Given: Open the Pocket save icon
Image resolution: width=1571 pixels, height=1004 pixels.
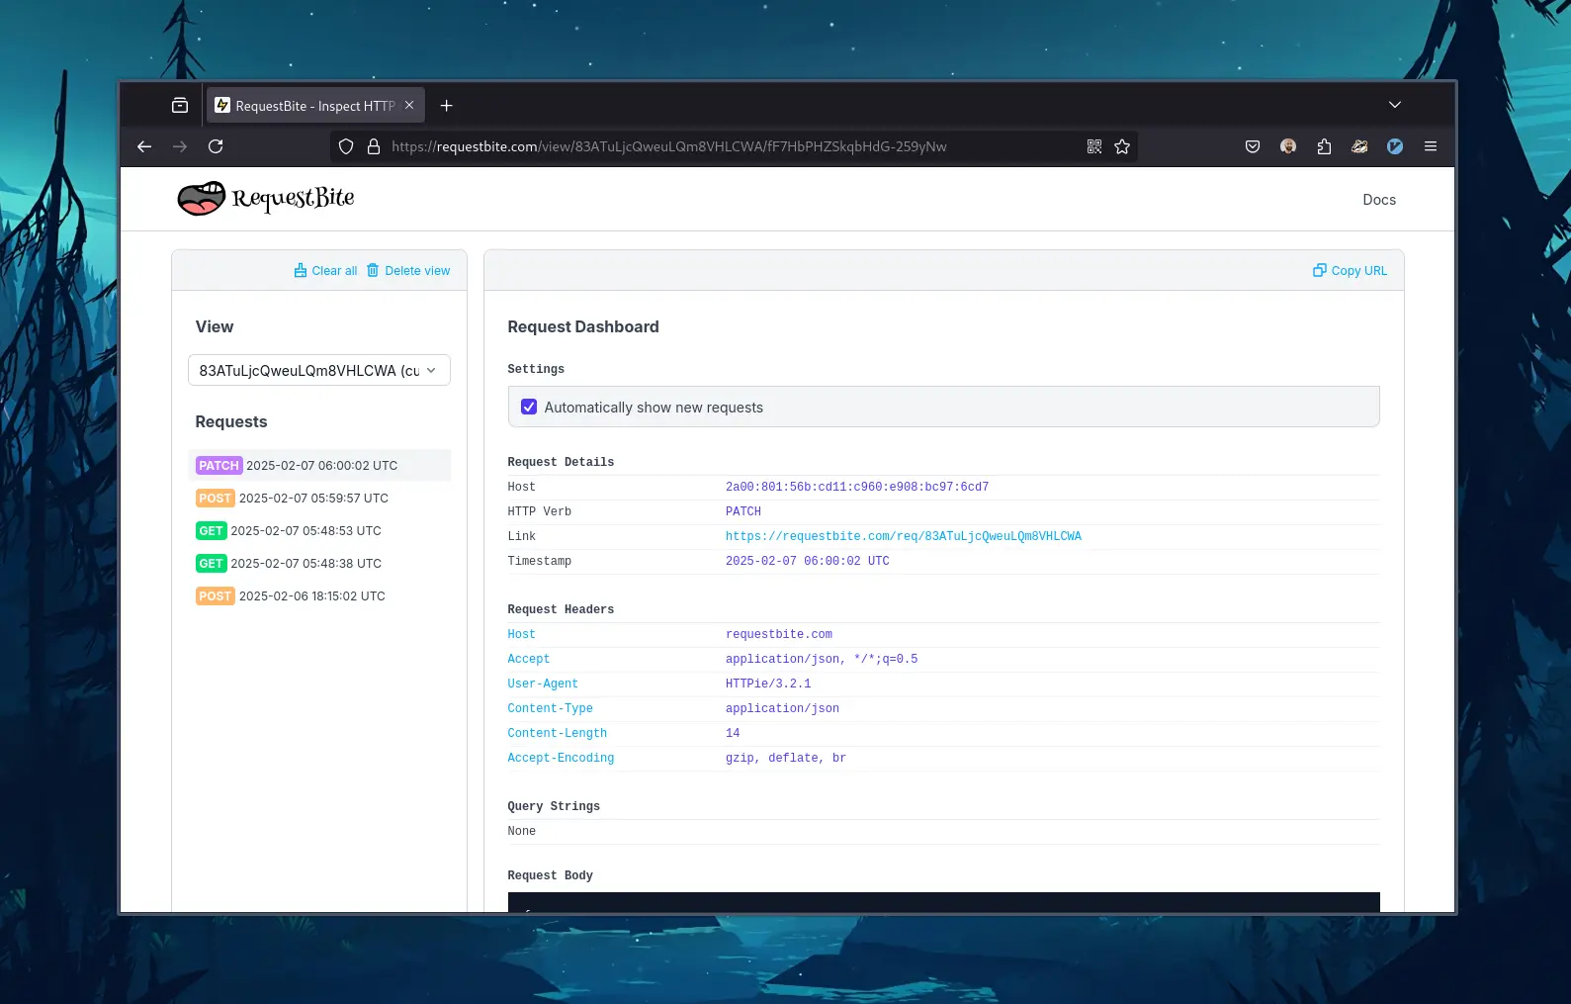Looking at the screenshot, I should click(x=1253, y=146).
